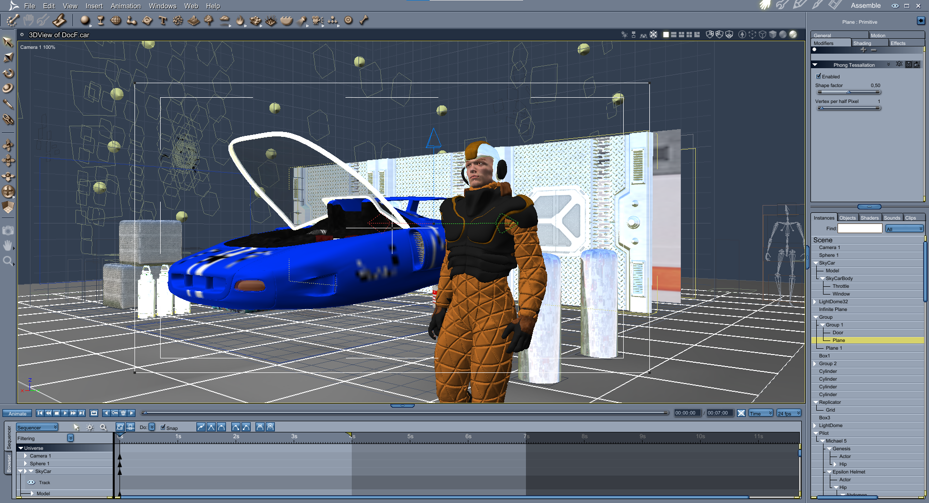Toggle the eye icon beside Track

31,483
